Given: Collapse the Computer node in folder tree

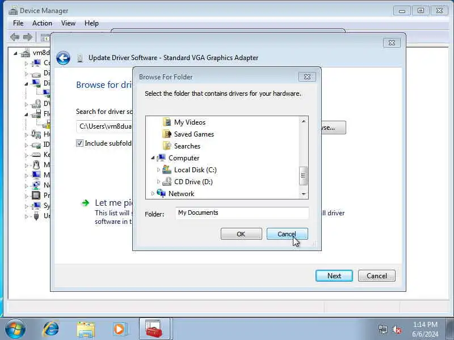Looking at the screenshot, I should (153, 158).
